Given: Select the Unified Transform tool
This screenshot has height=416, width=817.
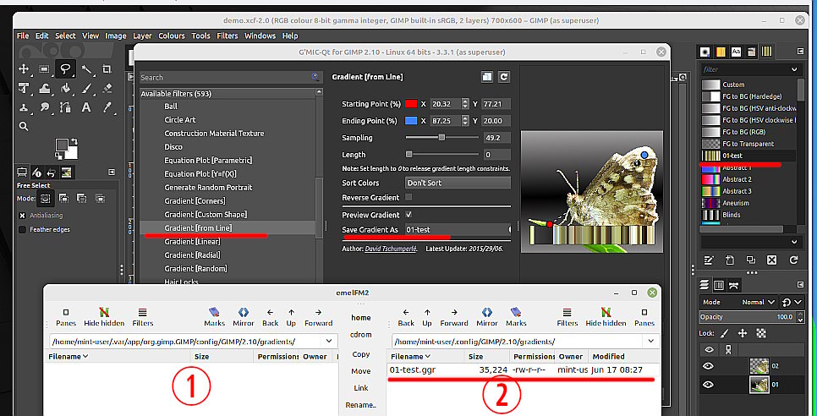Looking at the screenshot, I should (x=24, y=88).
